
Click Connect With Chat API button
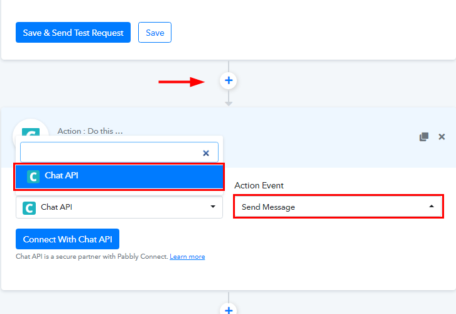[x=67, y=239]
